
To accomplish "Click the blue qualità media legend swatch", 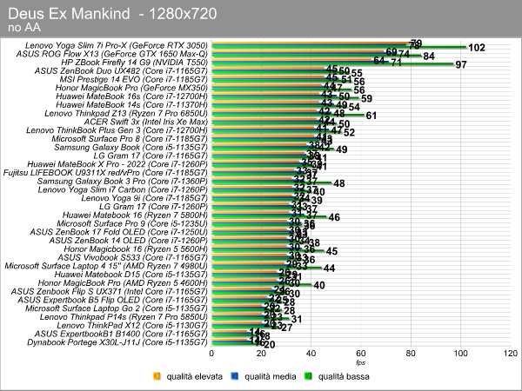I will tap(235, 376).
